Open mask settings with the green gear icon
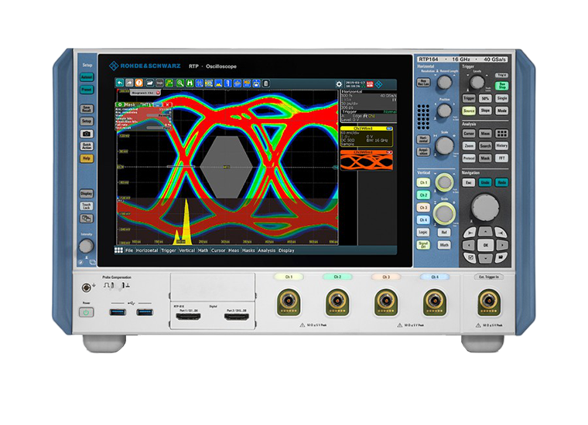 (120, 104)
